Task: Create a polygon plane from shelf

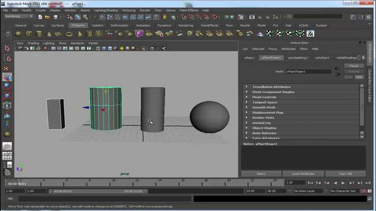Action: click(59, 34)
